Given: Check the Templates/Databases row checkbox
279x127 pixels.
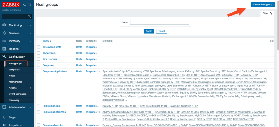Looking at the screenshot, I should click(x=39, y=112).
